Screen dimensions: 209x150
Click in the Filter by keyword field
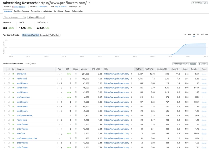(x=13, y=17)
